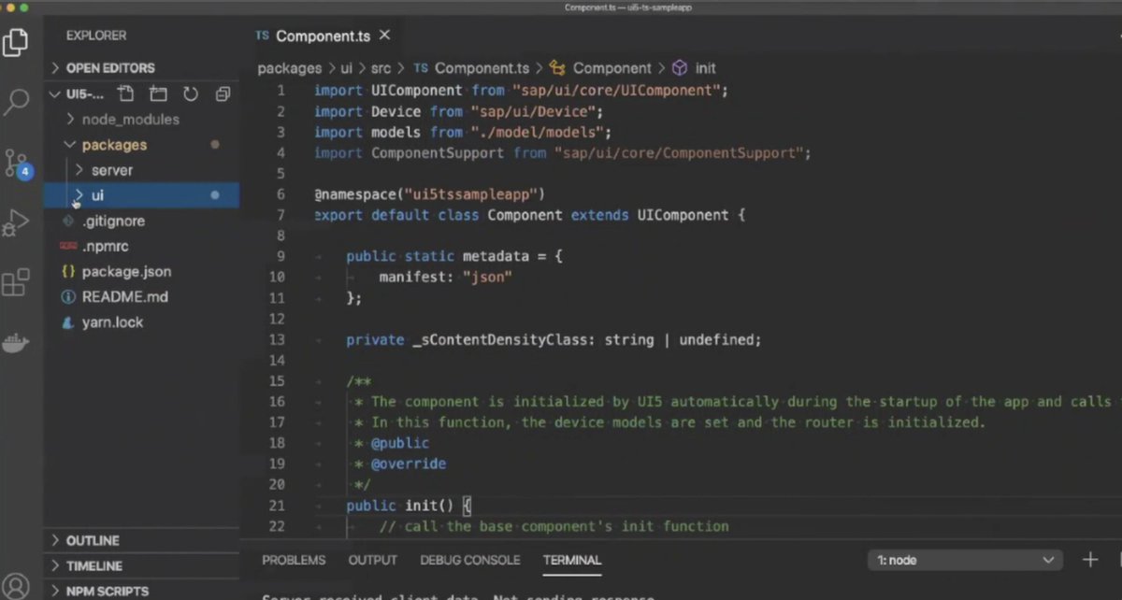Click the Refresh Explorer icon
Screen dimensions: 1122x600
point(192,93)
